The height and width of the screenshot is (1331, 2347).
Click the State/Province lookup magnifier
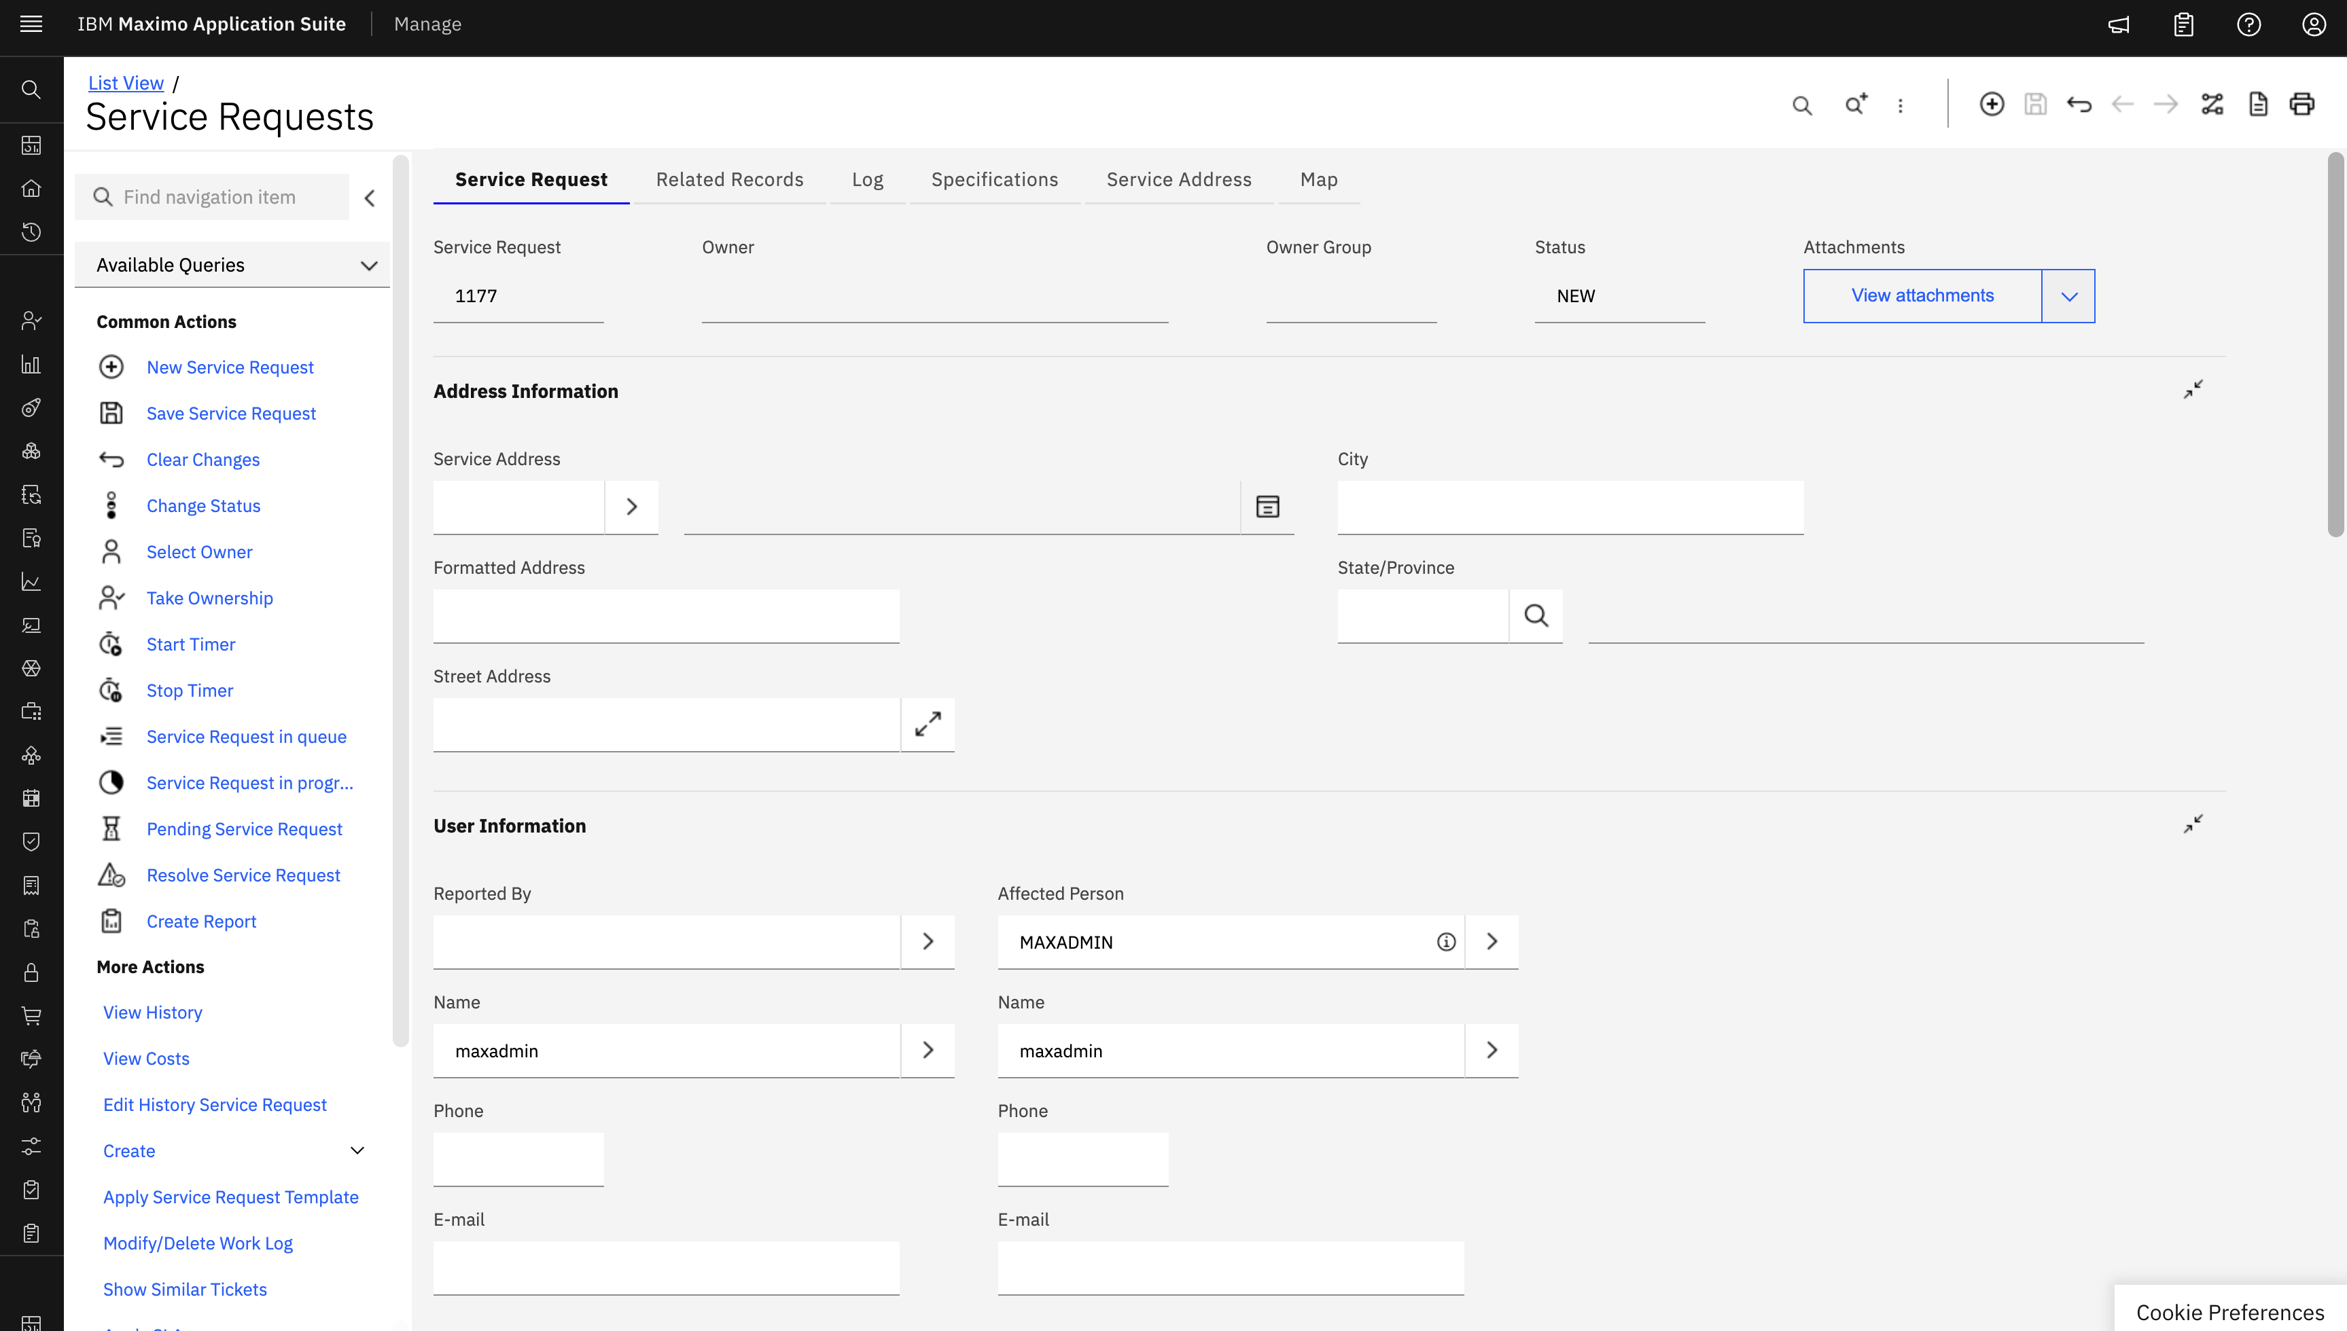coord(1536,616)
